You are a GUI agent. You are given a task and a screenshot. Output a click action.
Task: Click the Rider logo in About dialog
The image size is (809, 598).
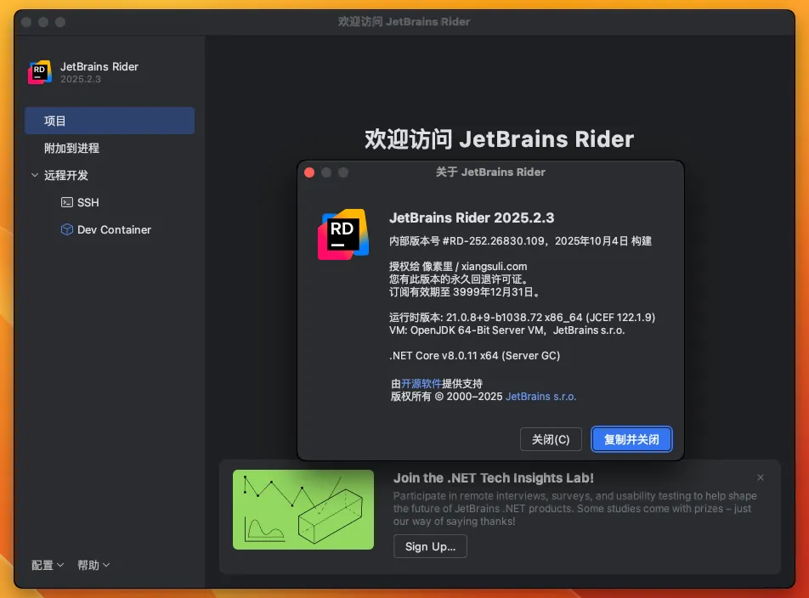click(x=342, y=234)
